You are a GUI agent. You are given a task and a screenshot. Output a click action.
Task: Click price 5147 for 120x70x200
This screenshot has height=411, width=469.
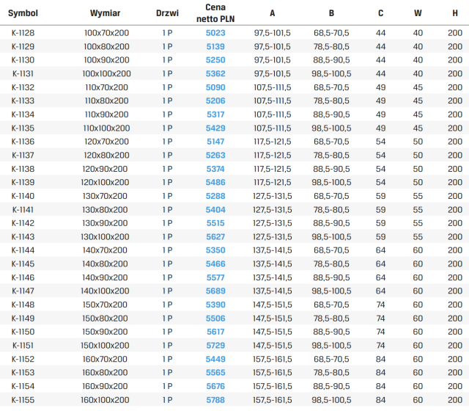[215, 142]
